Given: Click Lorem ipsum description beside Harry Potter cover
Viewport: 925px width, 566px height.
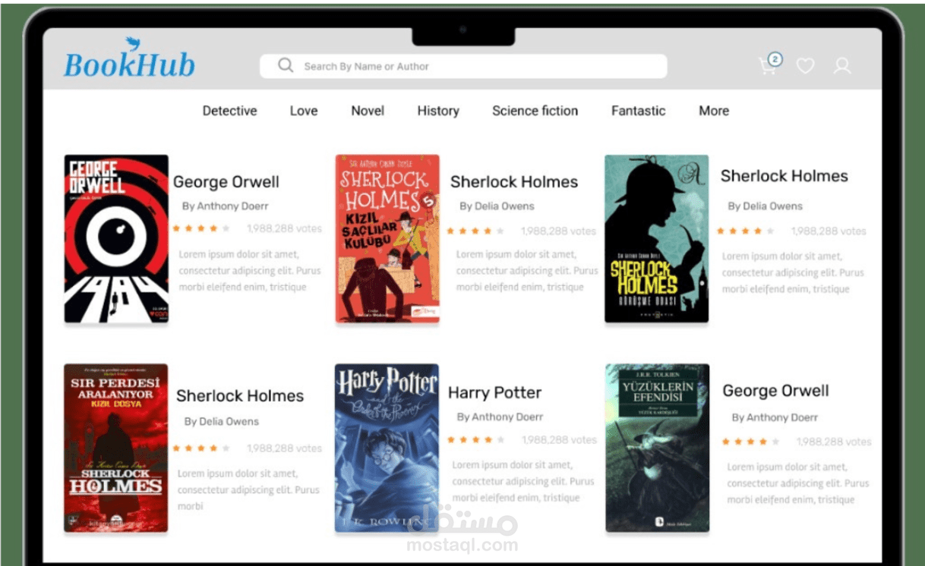Looking at the screenshot, I should 524,482.
